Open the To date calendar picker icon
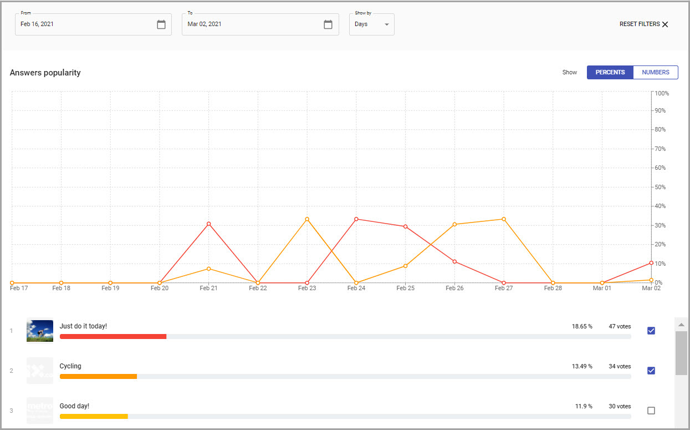The width and height of the screenshot is (690, 430). pyautogui.click(x=328, y=24)
